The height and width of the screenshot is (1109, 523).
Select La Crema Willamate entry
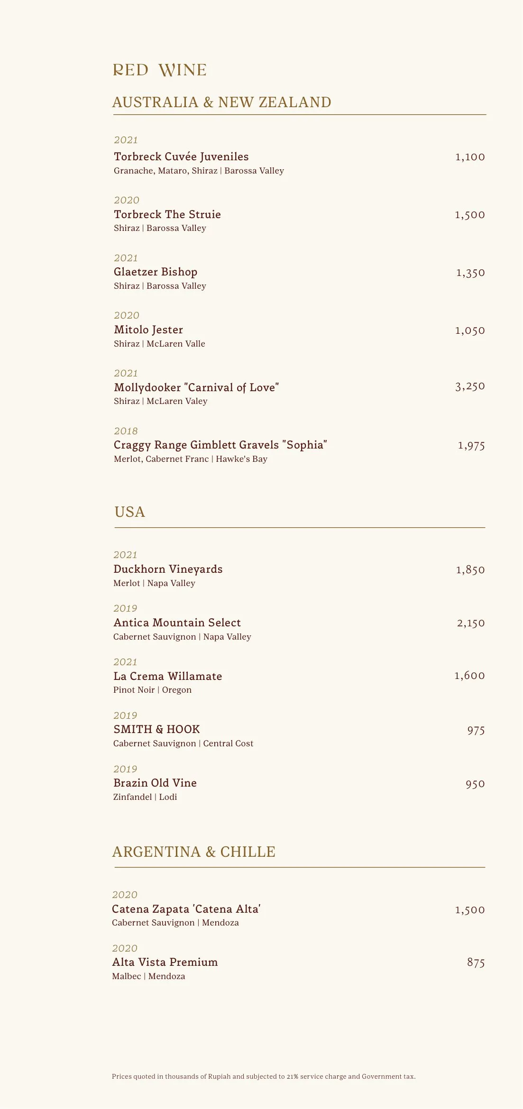point(167,677)
